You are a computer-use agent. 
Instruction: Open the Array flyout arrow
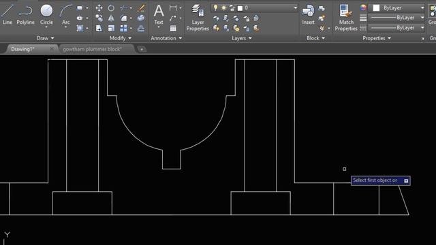[131, 28]
